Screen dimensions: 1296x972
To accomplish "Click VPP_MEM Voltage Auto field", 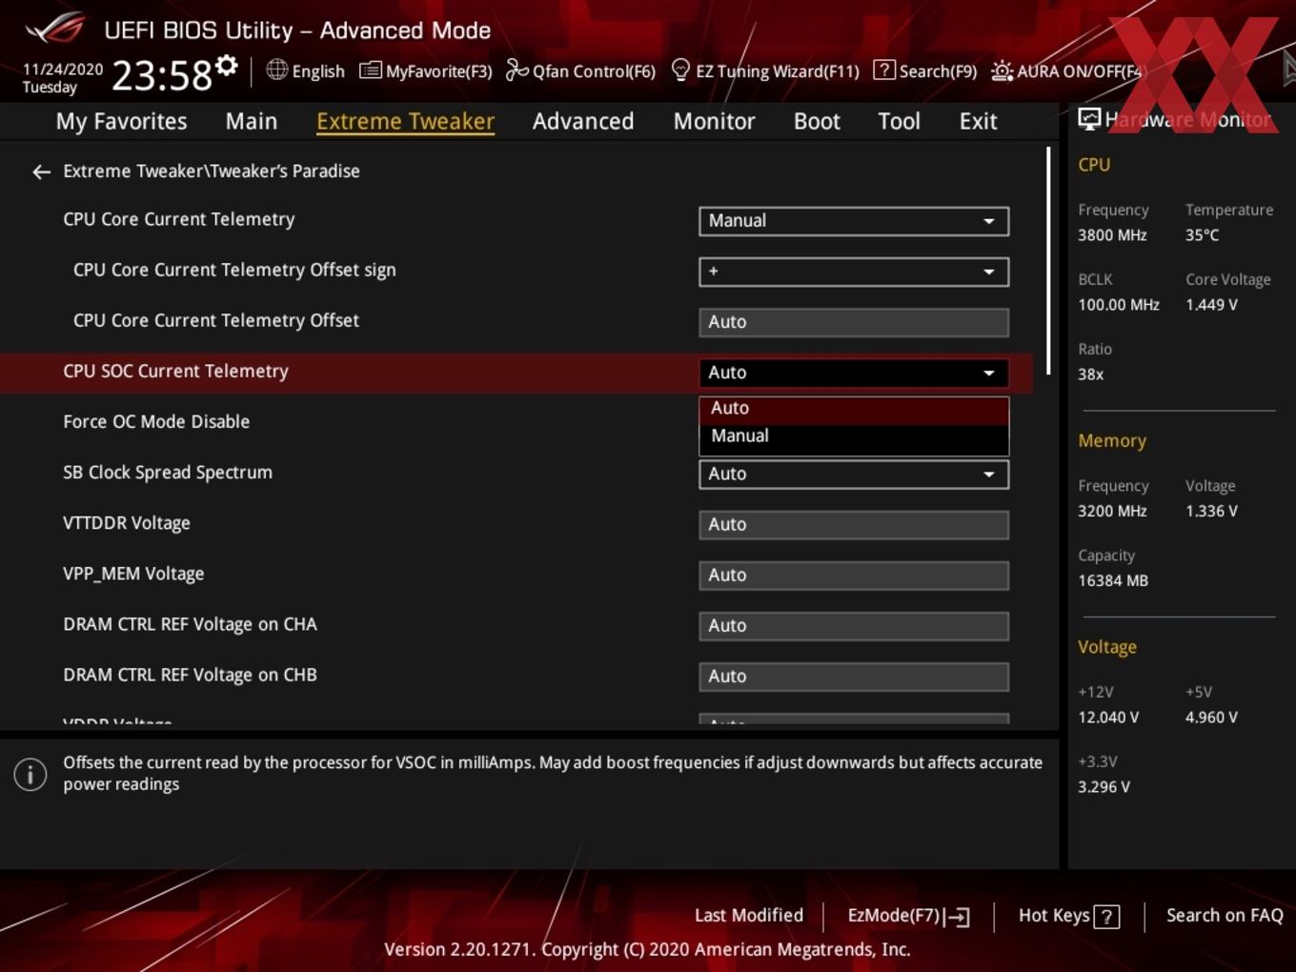I will tap(854, 575).
